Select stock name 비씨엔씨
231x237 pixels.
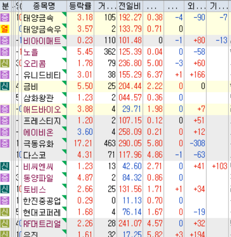[x=38, y=167]
